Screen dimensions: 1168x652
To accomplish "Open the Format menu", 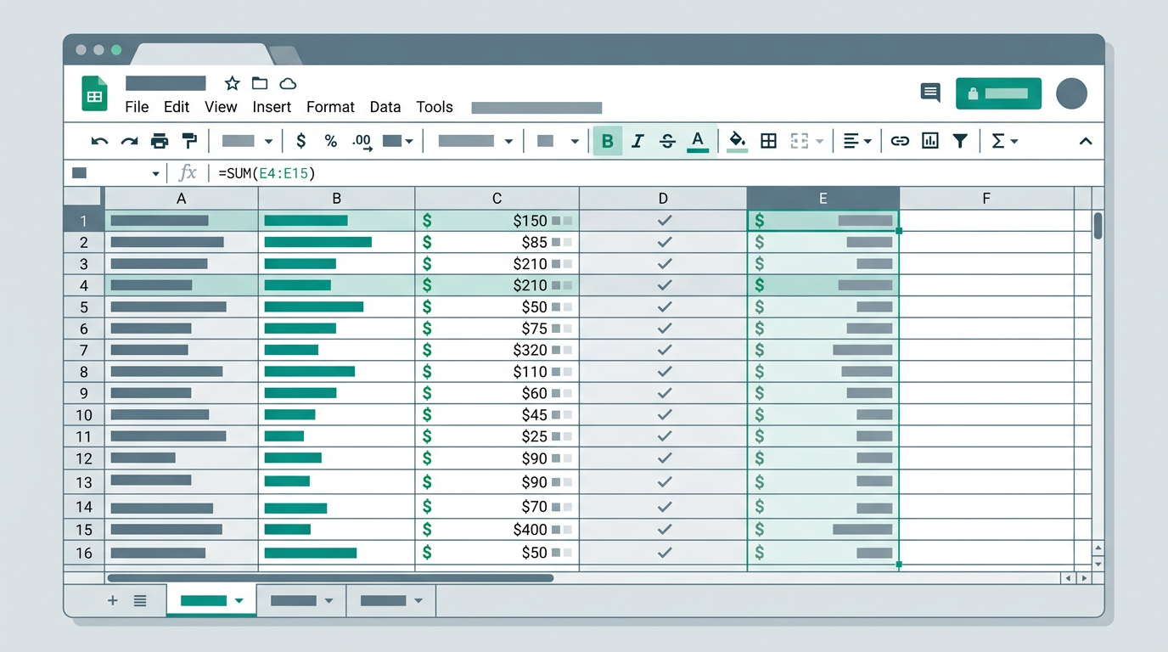I will pyautogui.click(x=330, y=107).
